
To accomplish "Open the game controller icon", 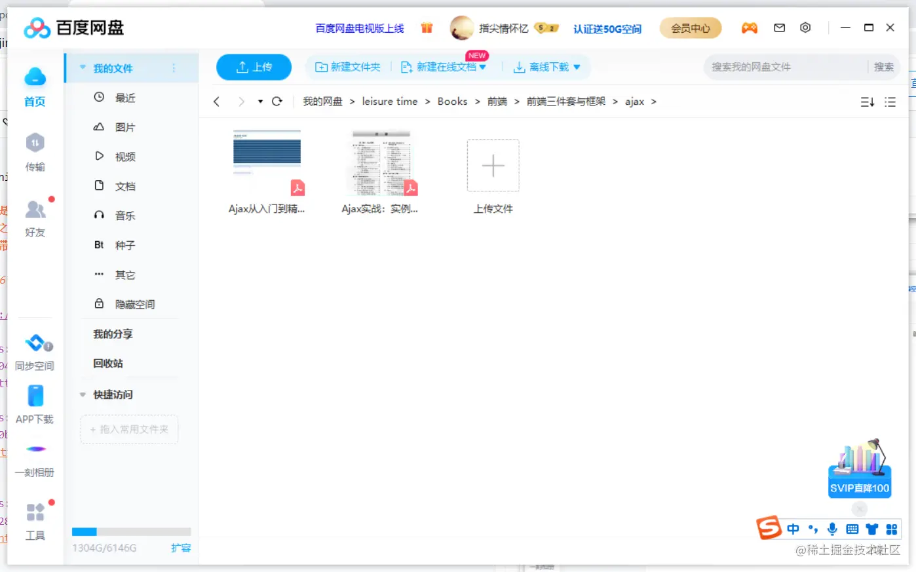I will [x=750, y=28].
